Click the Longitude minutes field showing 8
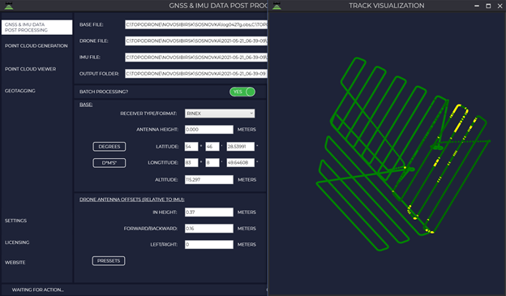The image size is (506, 296). click(x=212, y=163)
